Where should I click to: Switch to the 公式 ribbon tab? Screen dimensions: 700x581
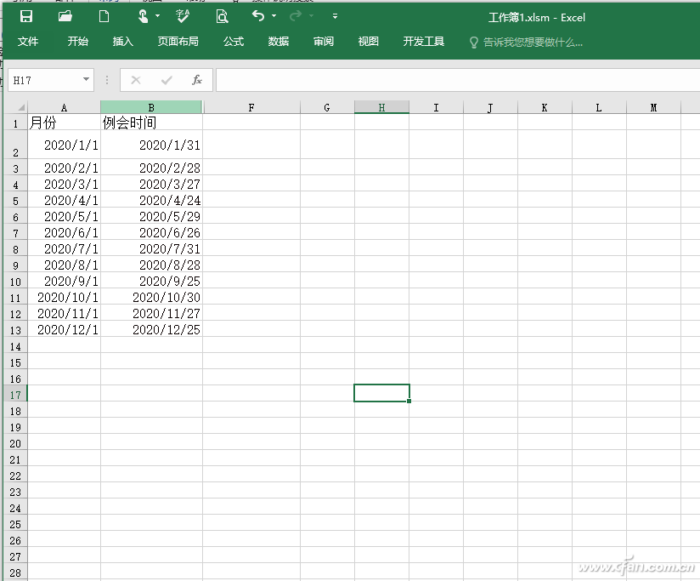point(234,42)
